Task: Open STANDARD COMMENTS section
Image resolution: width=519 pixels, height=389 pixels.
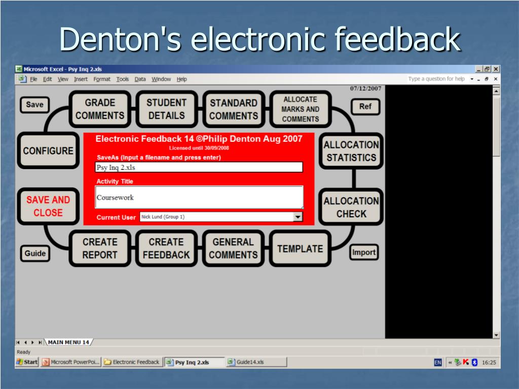Action: (233, 109)
